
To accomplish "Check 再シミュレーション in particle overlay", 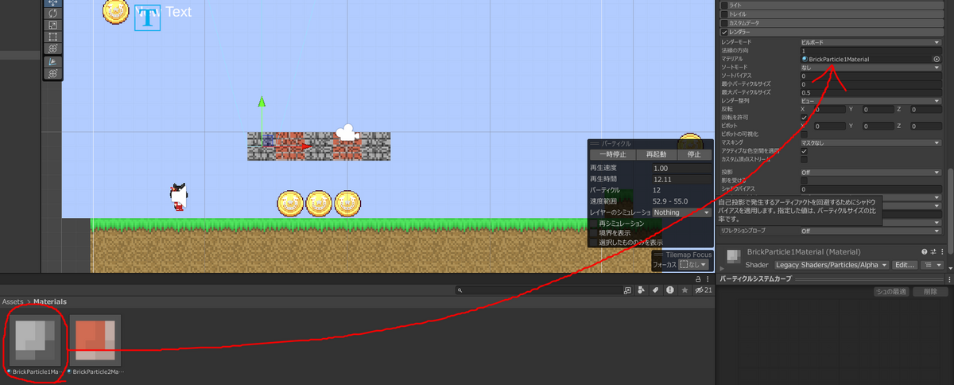I will [x=593, y=224].
